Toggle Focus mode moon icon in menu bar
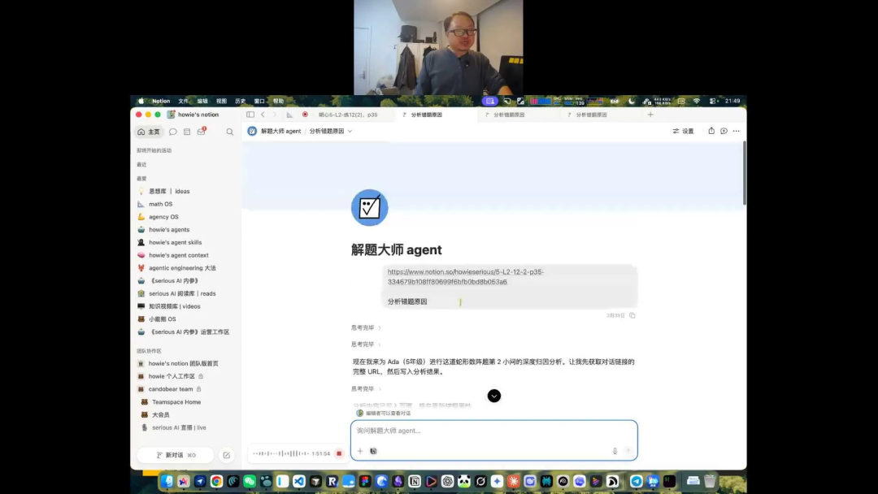Screen dimensions: 878x494 [x=632, y=102]
